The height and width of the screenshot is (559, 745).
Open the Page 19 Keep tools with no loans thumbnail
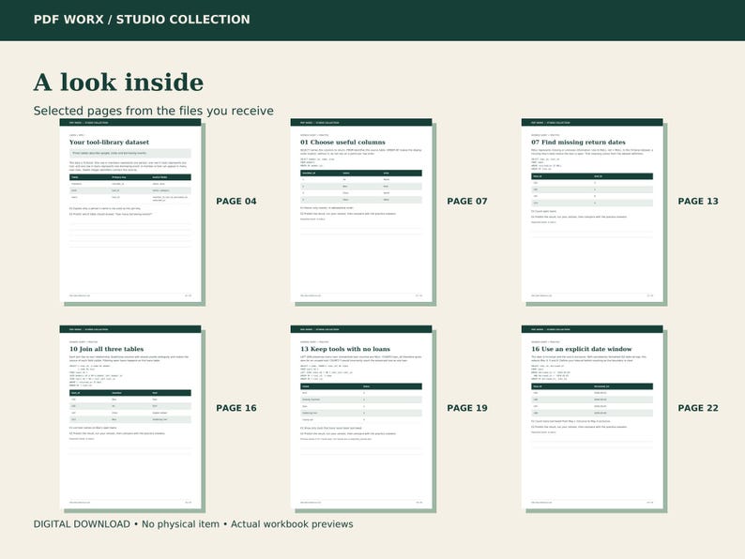tap(361, 417)
